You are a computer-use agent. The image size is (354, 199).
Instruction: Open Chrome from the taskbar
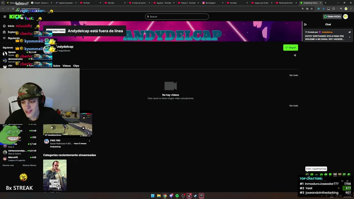pos(165,196)
